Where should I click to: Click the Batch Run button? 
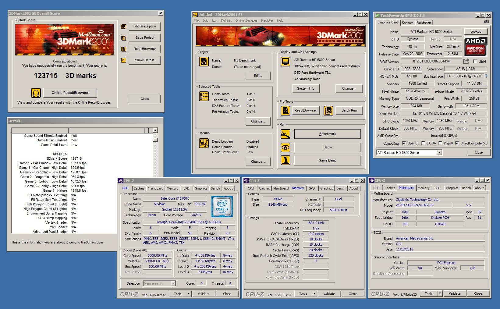tap(349, 111)
